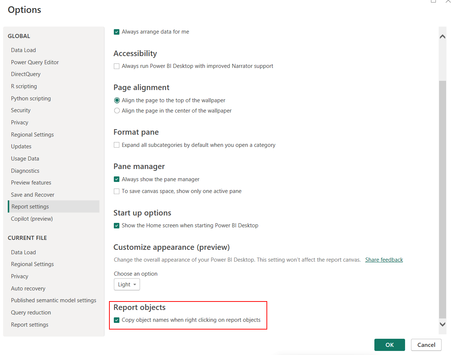Enable showing only one active pane
452x355 pixels.
tap(116, 191)
